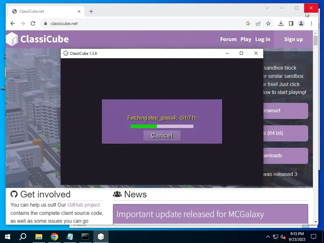The image size is (324, 243).
Task: Maximize the ClassiCube 1.3.6 window
Action: 241,53
